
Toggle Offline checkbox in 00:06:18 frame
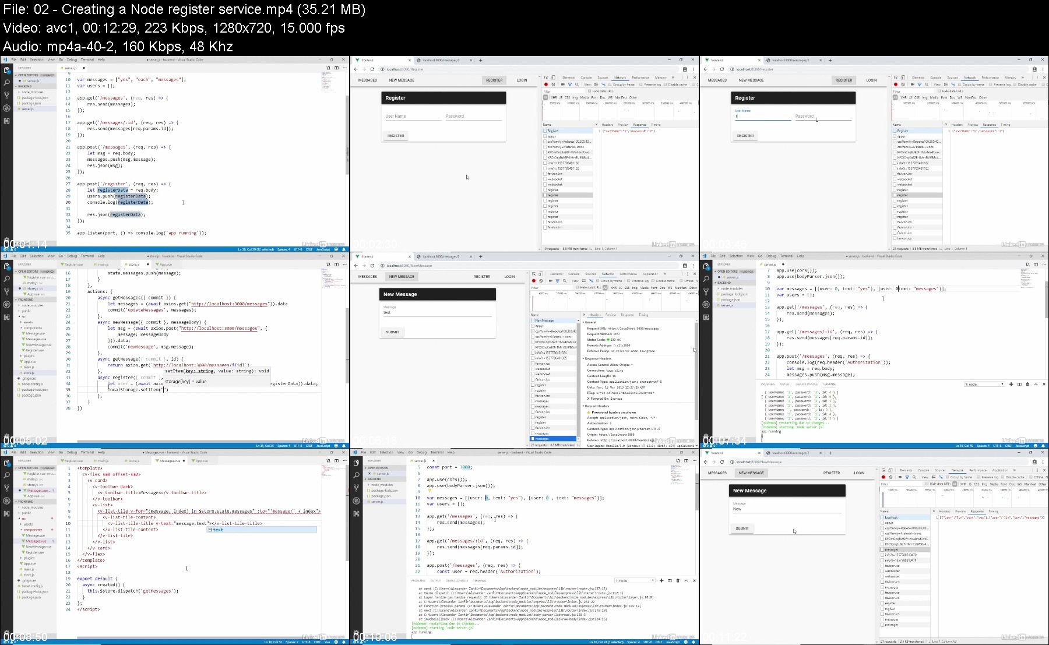681,281
